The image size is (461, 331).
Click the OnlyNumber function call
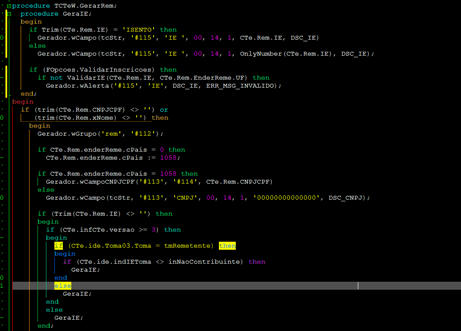pos(261,54)
